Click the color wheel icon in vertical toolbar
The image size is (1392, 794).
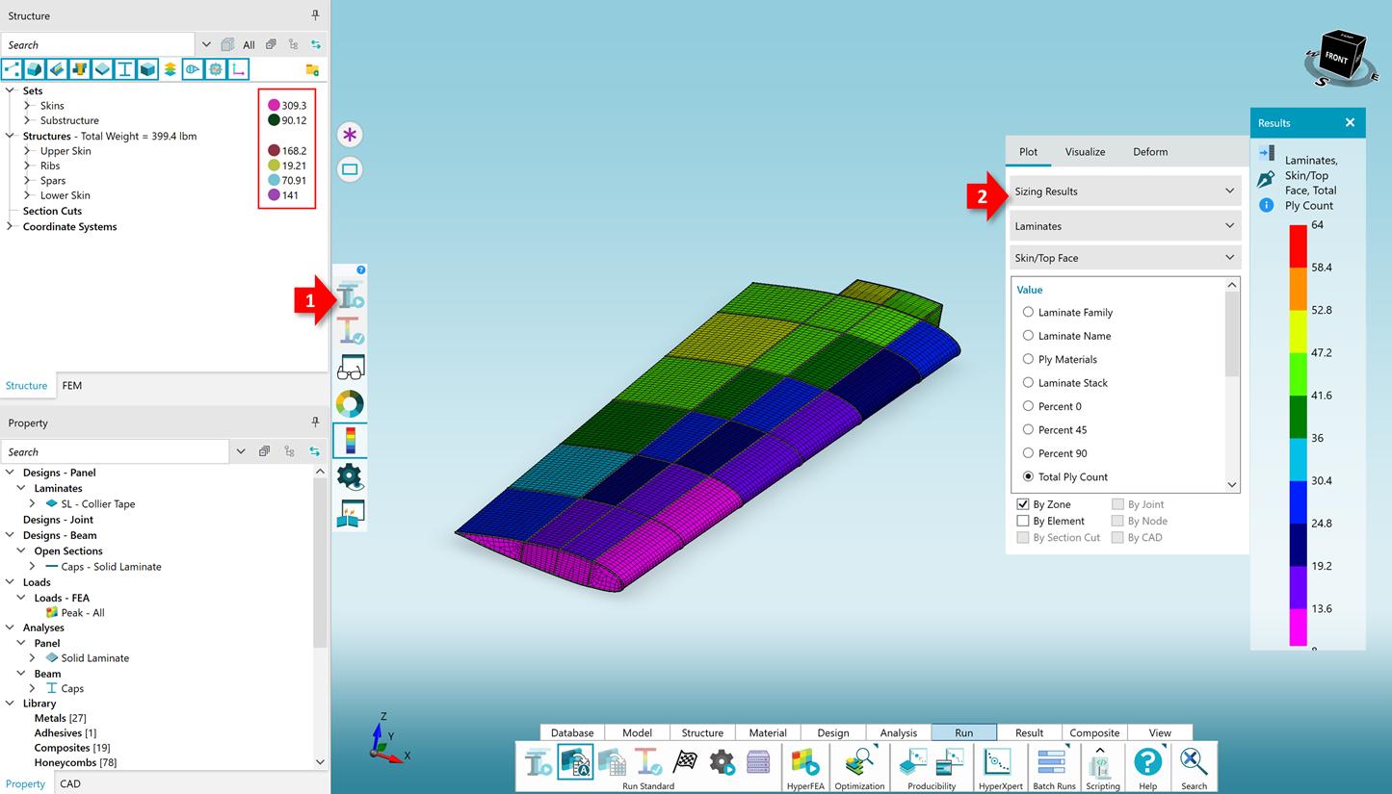350,404
